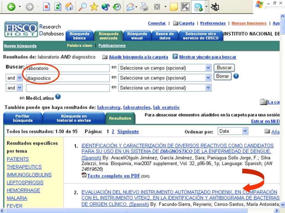Click the second search field containing diagnostico

coord(68,78)
